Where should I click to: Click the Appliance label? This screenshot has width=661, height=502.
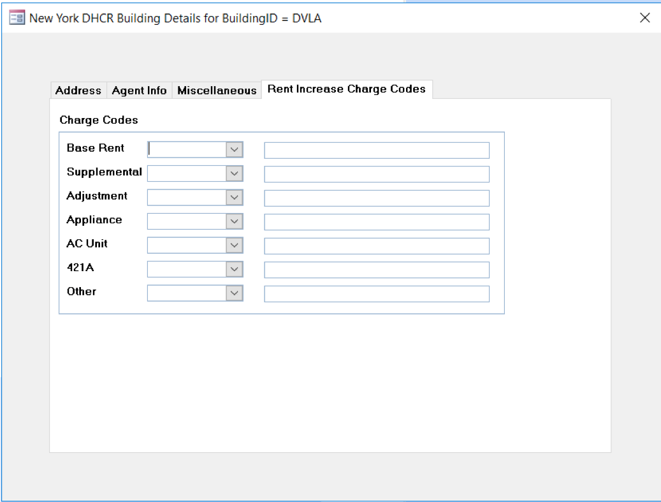(94, 220)
